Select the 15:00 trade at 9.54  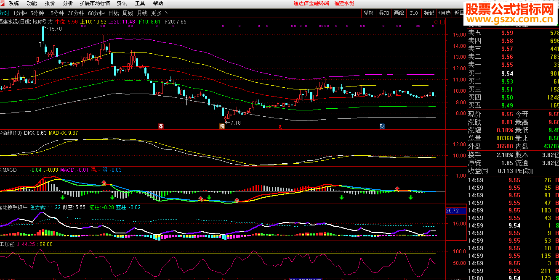pyautogui.click(x=514, y=278)
